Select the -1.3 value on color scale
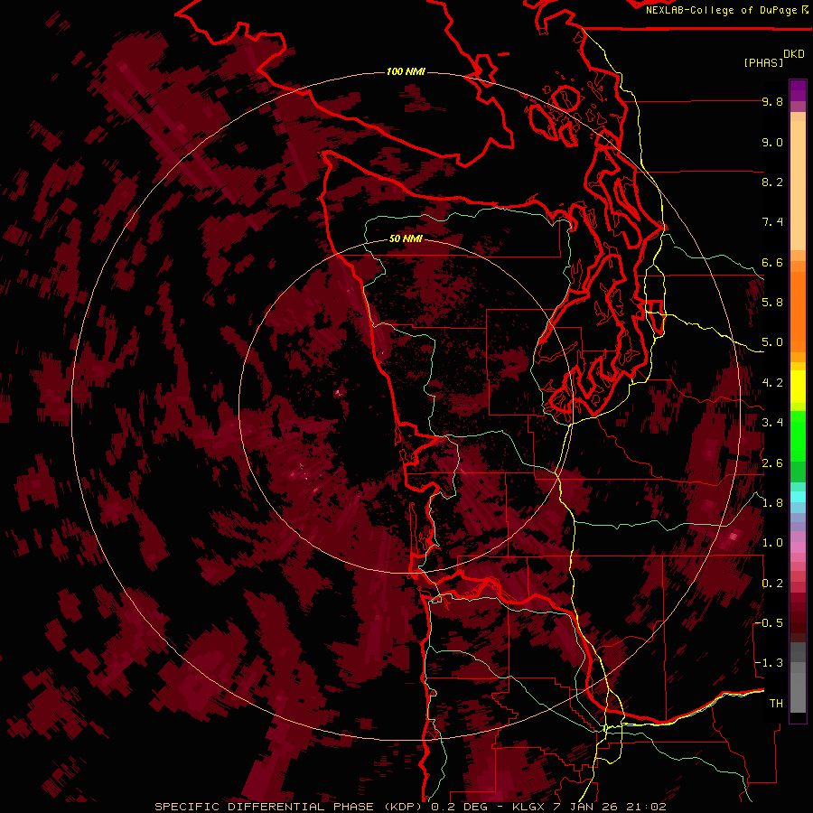813x813 pixels. point(769,663)
